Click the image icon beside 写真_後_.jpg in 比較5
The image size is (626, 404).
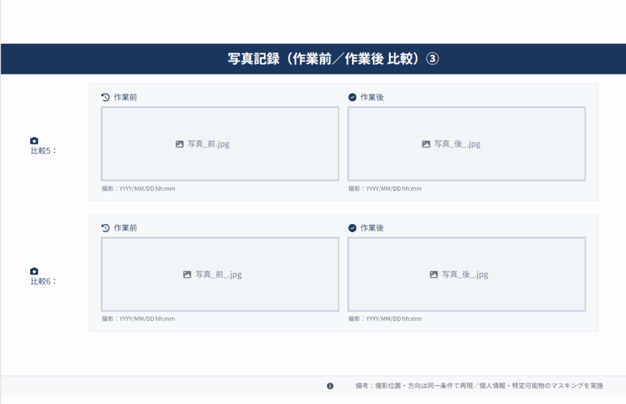coord(426,144)
